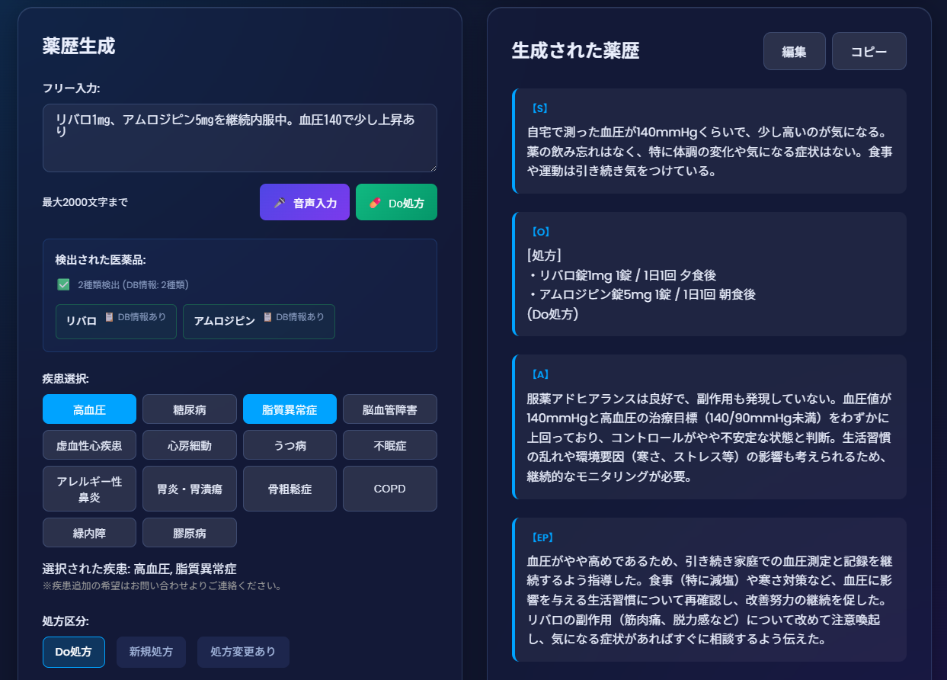This screenshot has width=947, height=680.
Task: Select 処方変更あり prescription type
Action: 243,652
